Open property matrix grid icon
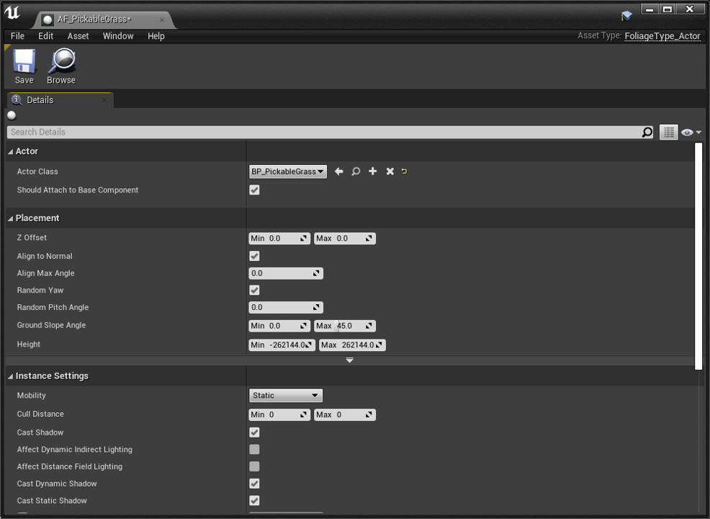Screen dimensions: 710x519 point(669,132)
